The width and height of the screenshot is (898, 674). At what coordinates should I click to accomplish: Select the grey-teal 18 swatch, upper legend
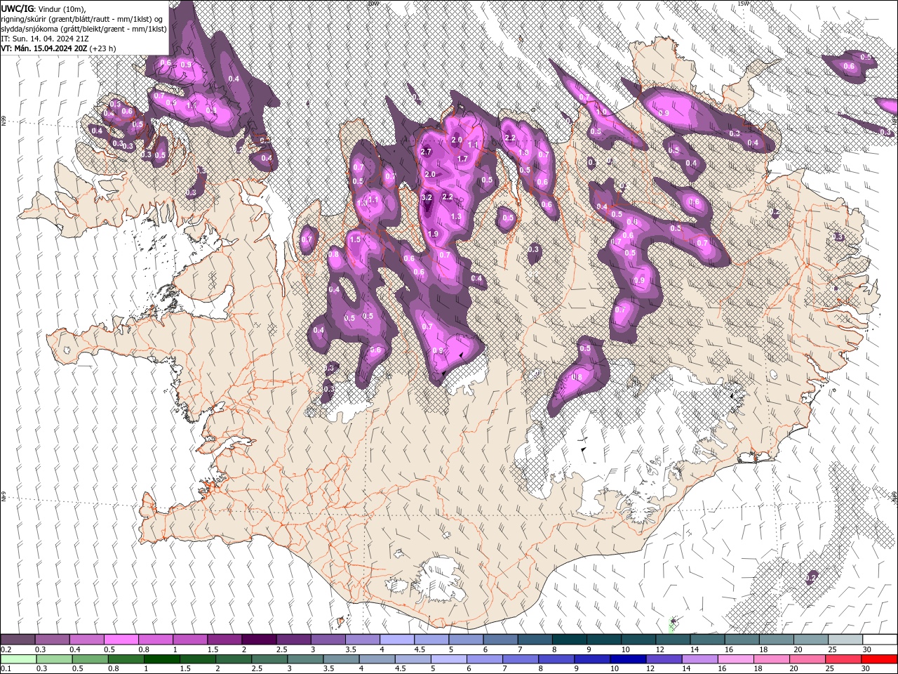[x=777, y=640]
